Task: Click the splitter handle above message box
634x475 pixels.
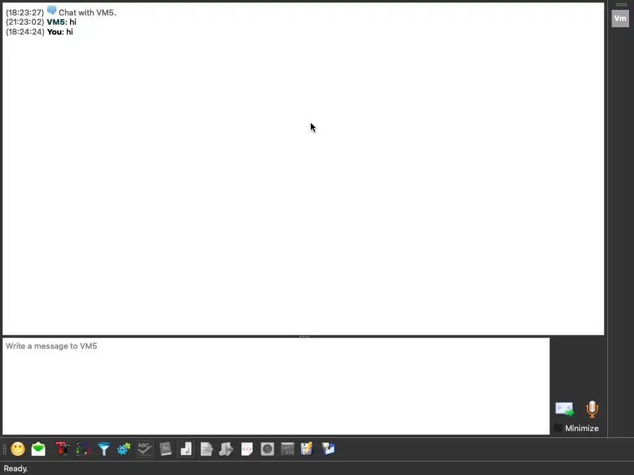Action: [x=304, y=336]
